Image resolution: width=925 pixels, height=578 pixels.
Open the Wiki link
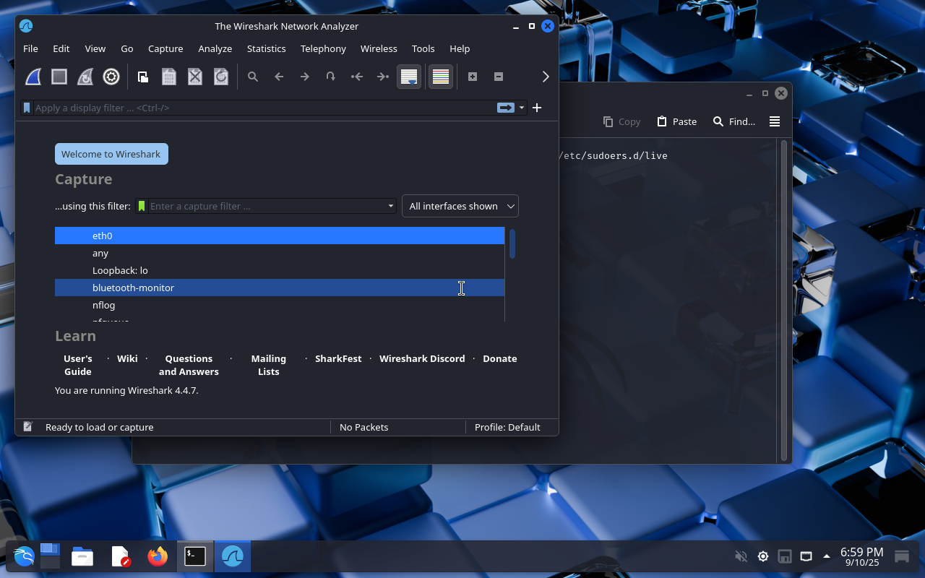(x=127, y=358)
